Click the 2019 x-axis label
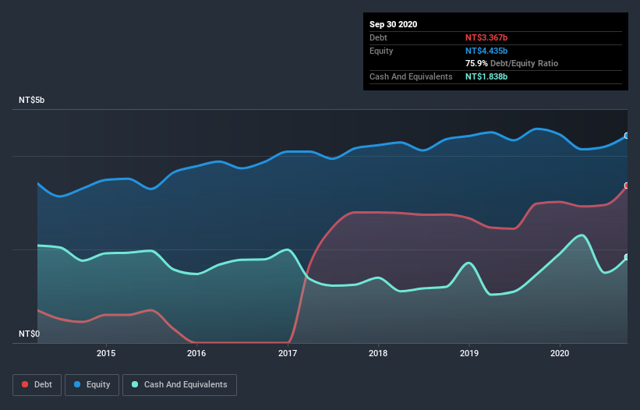The image size is (640, 410). coord(469,353)
